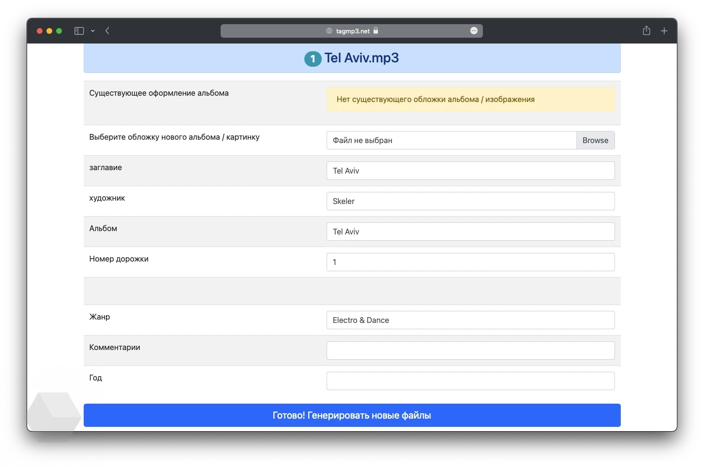Edit the Альбом field with Tel Aviv
The height and width of the screenshot is (467, 704).
[470, 232]
